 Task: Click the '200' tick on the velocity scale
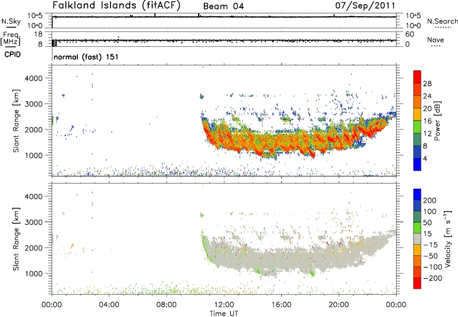(x=430, y=200)
